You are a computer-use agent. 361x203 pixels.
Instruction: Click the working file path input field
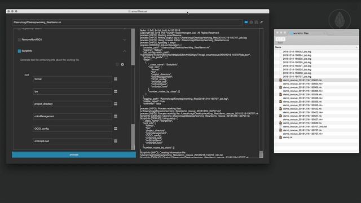(x=127, y=23)
